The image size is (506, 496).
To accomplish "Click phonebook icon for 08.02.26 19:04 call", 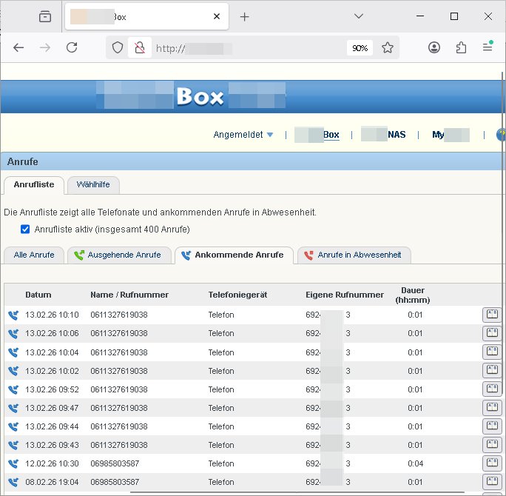I will 491,481.
